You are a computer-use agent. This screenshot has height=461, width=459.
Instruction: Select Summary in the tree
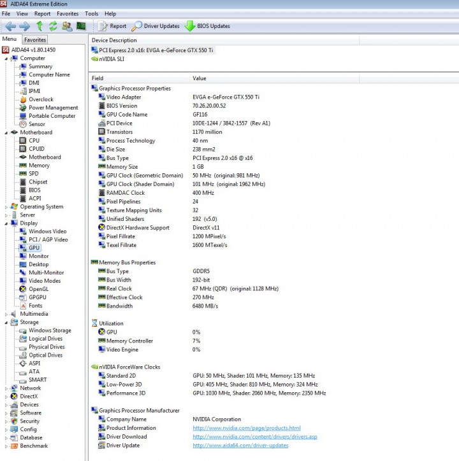(x=40, y=66)
